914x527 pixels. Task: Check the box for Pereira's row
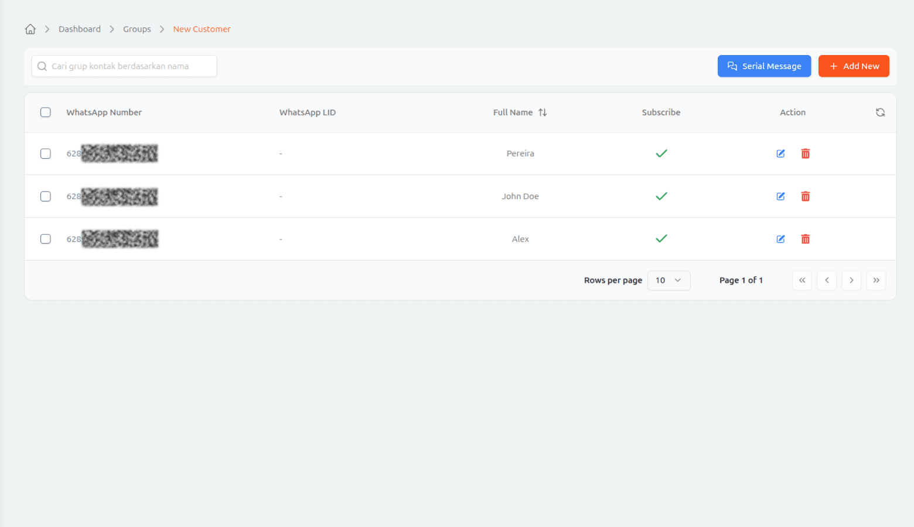coord(46,153)
